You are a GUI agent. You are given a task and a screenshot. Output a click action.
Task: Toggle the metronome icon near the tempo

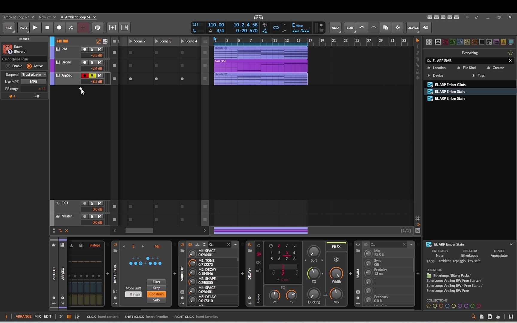(211, 31)
